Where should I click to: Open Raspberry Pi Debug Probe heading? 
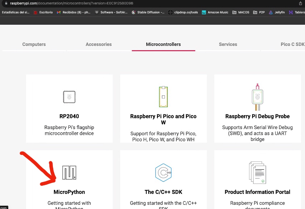pos(257,117)
